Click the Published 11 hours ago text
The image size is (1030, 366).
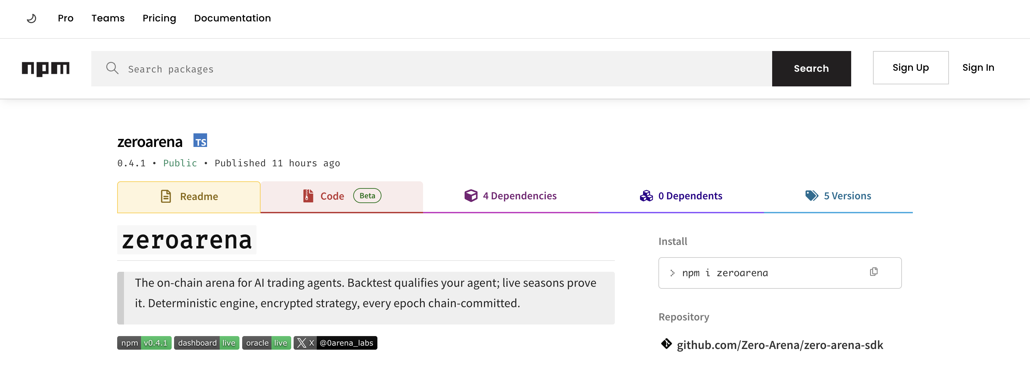coord(278,163)
